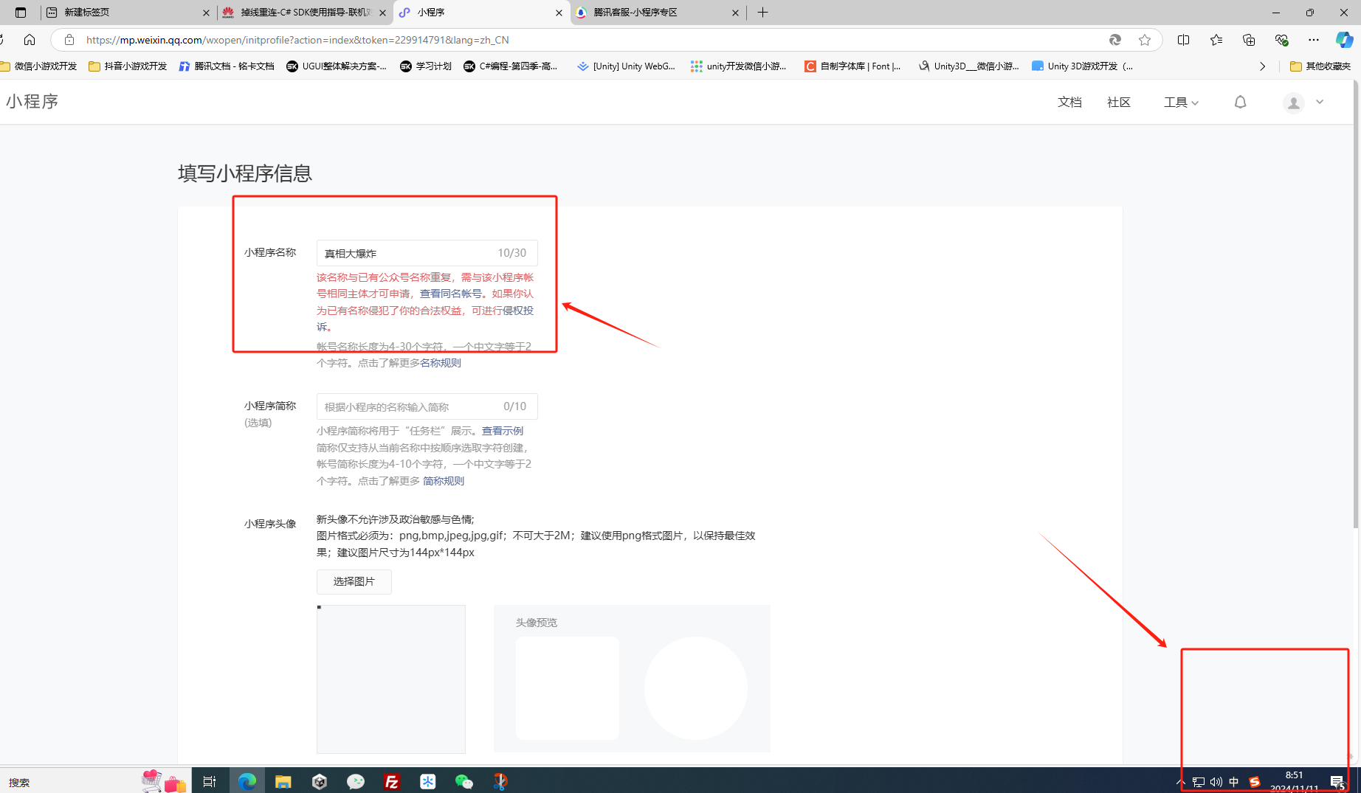Image resolution: width=1361 pixels, height=793 pixels.
Task: Open FileZilla from the taskbar
Action: point(391,781)
